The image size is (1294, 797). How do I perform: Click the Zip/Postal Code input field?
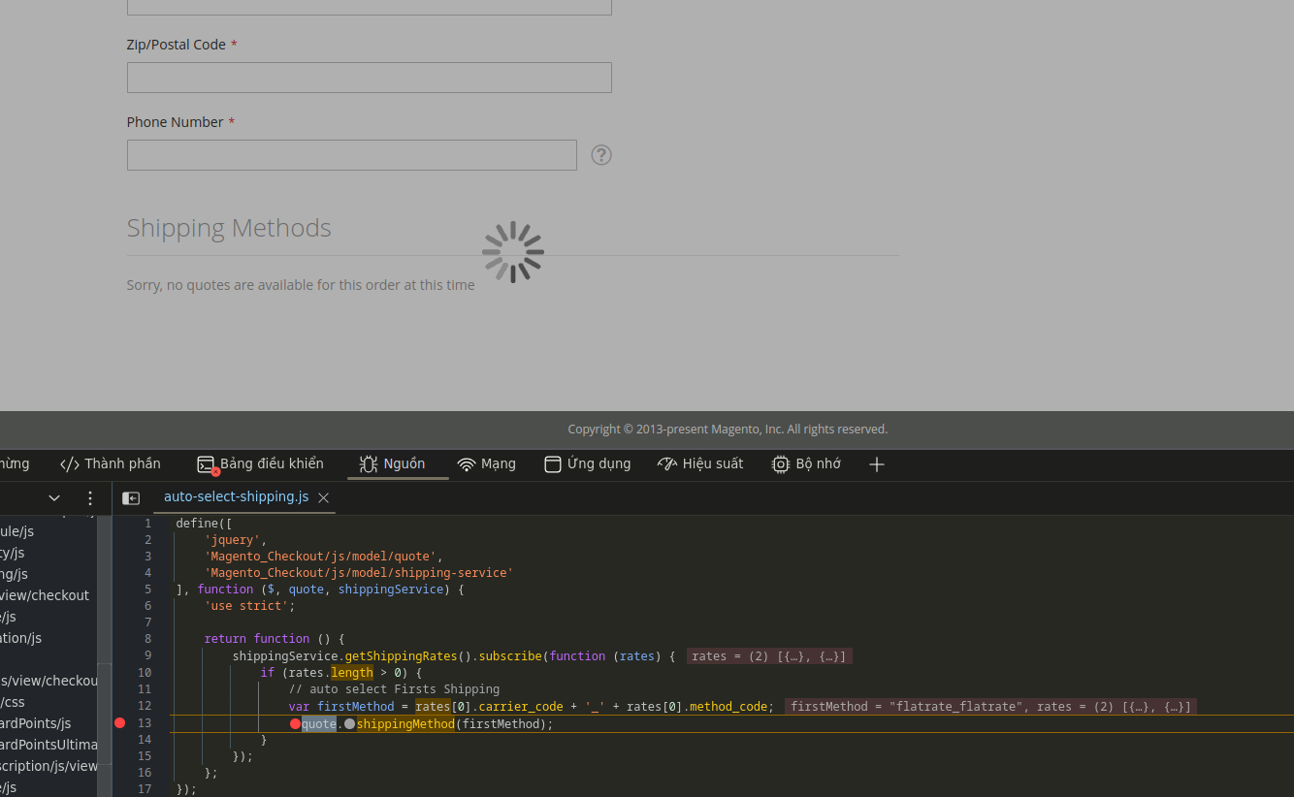click(369, 78)
